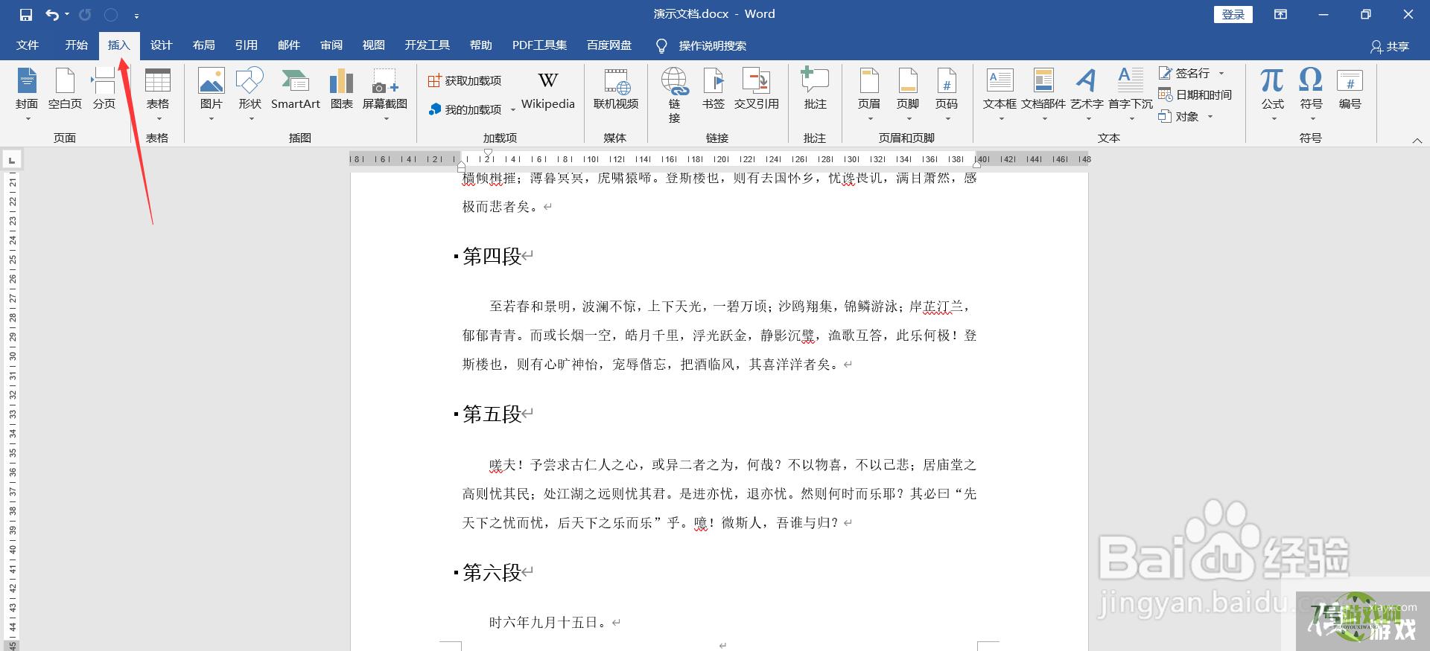Open the 百度网盘 tab

point(609,45)
